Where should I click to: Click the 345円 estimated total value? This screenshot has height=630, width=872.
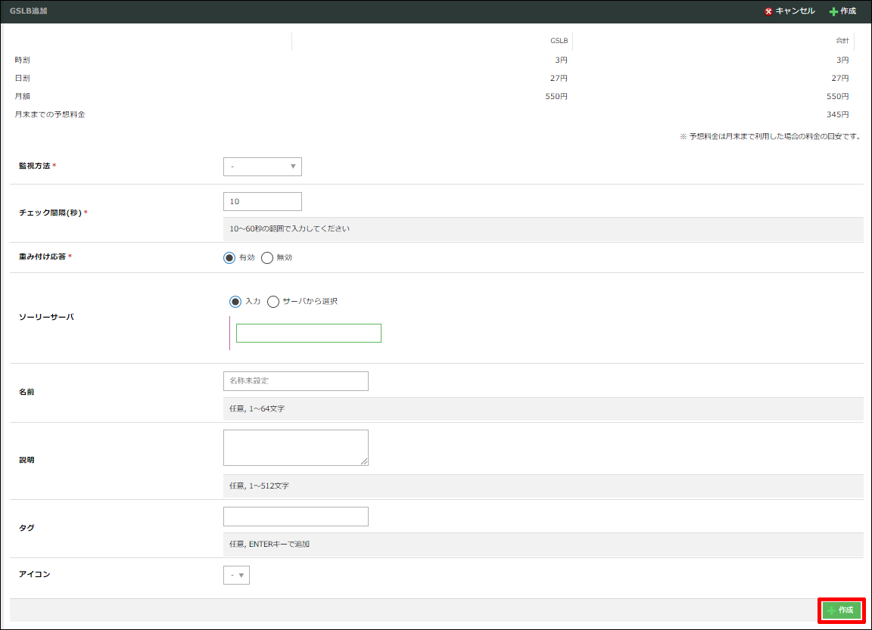click(x=837, y=114)
